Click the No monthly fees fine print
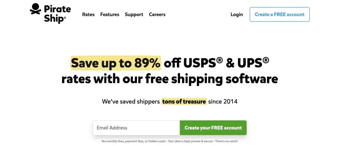The height and width of the screenshot is (146, 339). (134, 141)
